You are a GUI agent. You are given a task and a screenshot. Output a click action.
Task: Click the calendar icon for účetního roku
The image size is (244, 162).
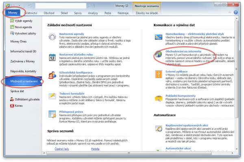[x=52, y=57]
